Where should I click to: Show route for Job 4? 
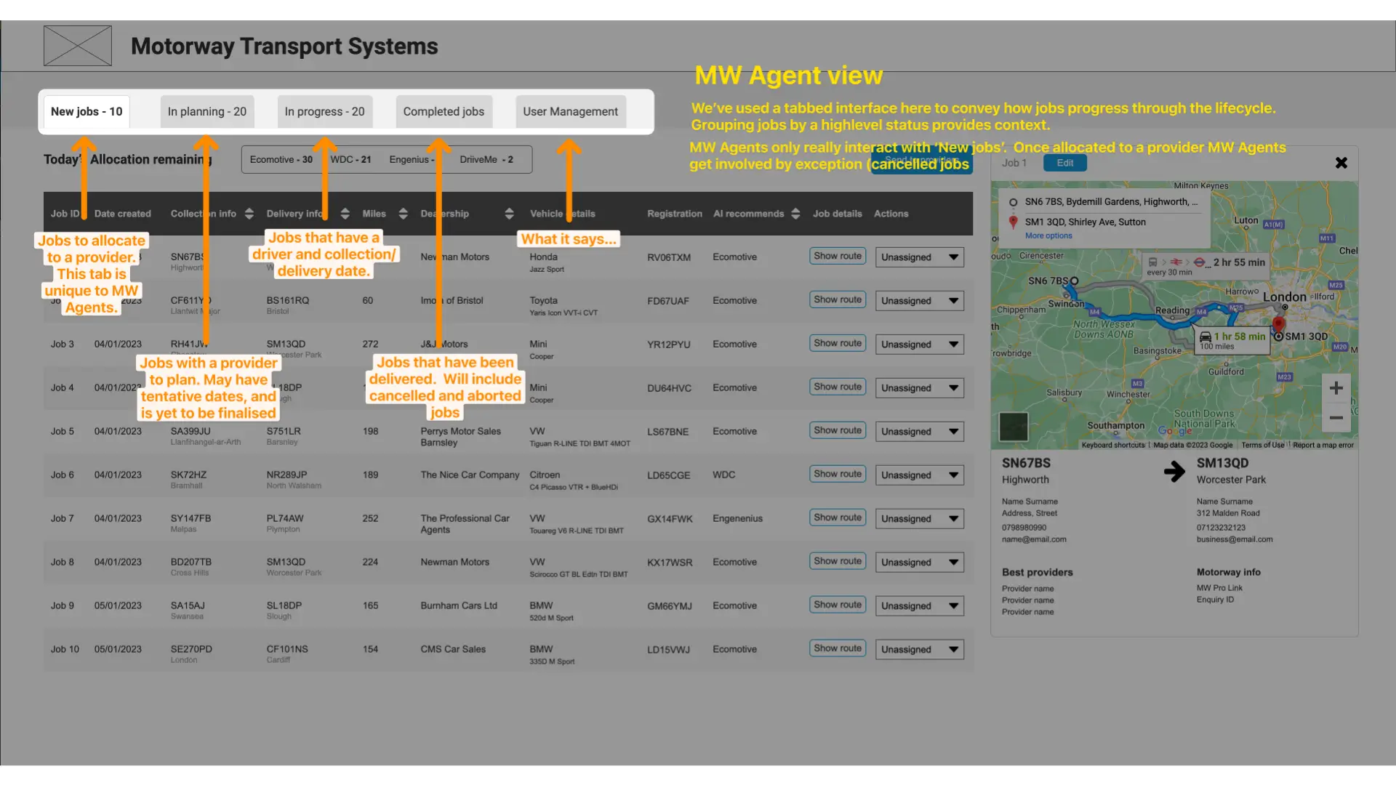tap(838, 387)
